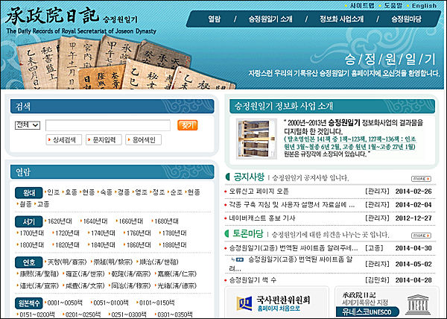Image resolution: width=447 pixels, height=319 pixels.
Task: Select the 光緖(淸/德宗) era name
Action: click(177, 285)
